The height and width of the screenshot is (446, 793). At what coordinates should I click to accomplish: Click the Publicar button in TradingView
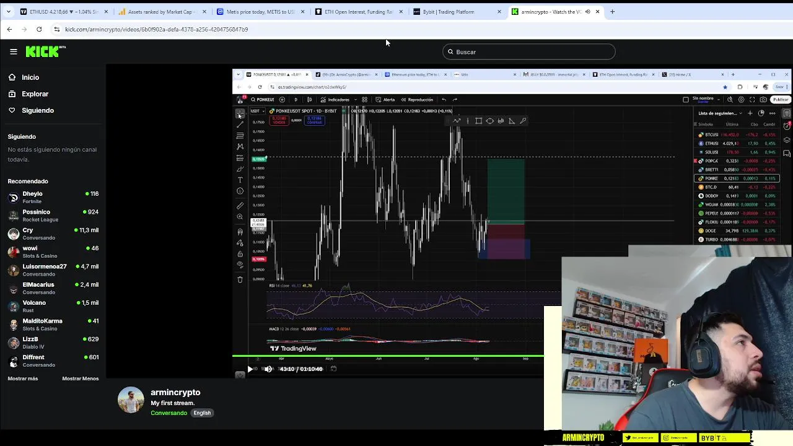coord(781,99)
